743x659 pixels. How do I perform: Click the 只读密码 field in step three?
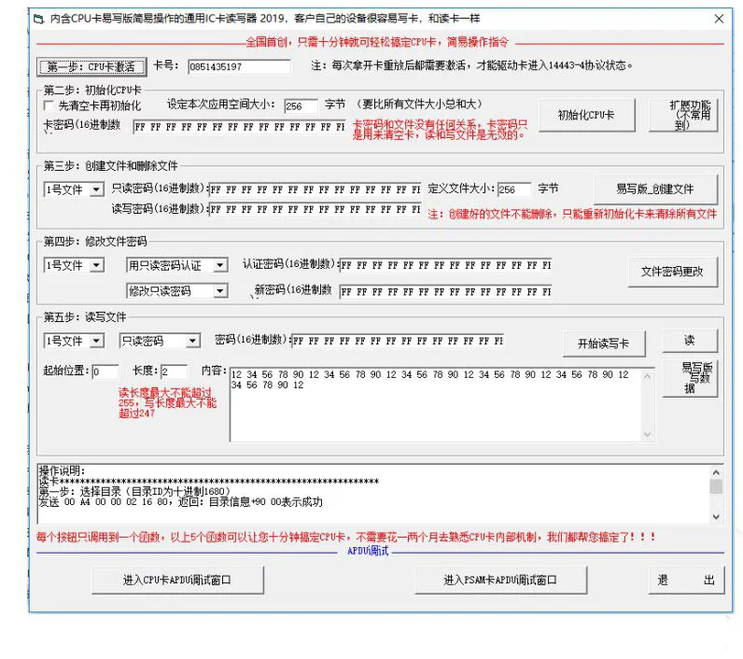point(315,189)
